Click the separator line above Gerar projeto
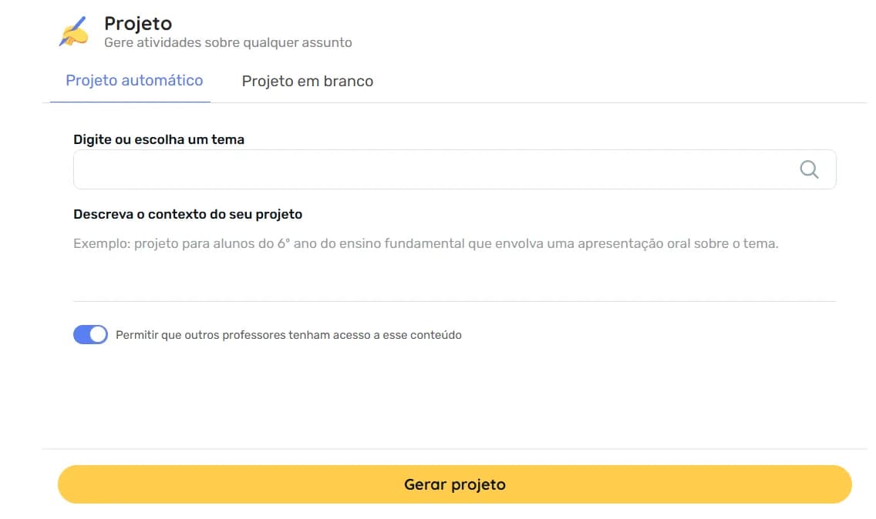Viewport: 876px width, 519px height. 454,449
